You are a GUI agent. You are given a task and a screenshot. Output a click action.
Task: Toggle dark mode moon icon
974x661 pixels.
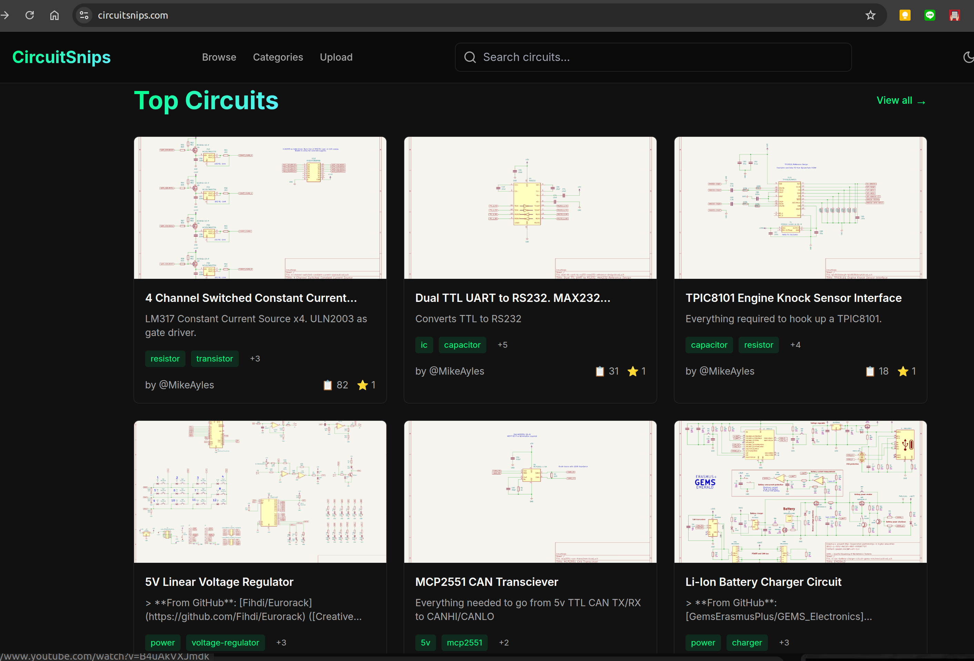coord(968,57)
